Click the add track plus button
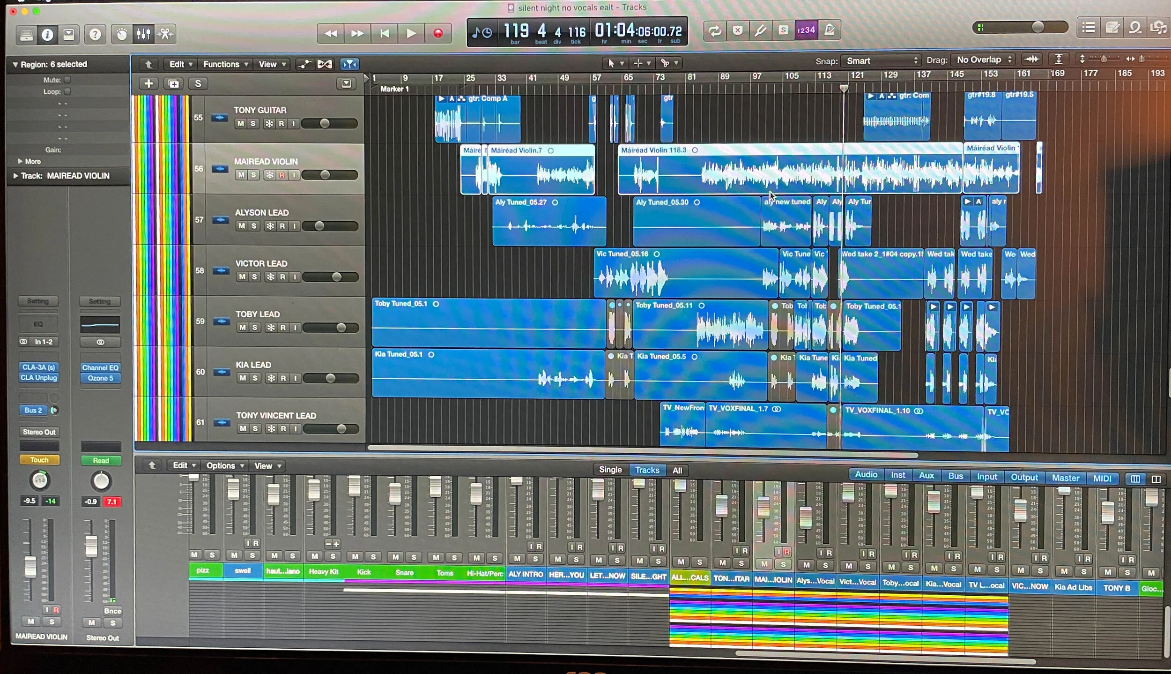This screenshot has width=1171, height=674. 148,83
